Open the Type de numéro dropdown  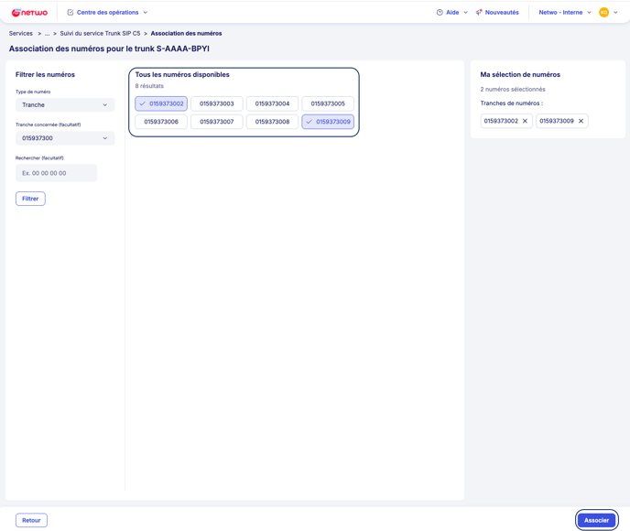pyautogui.click(x=65, y=105)
